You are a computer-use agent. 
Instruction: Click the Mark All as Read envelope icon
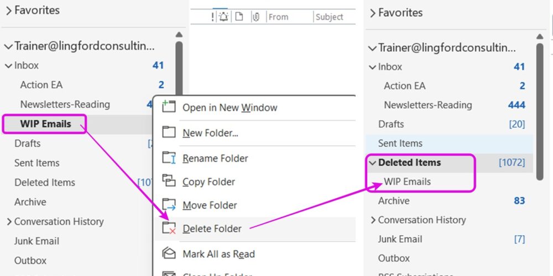(169, 254)
